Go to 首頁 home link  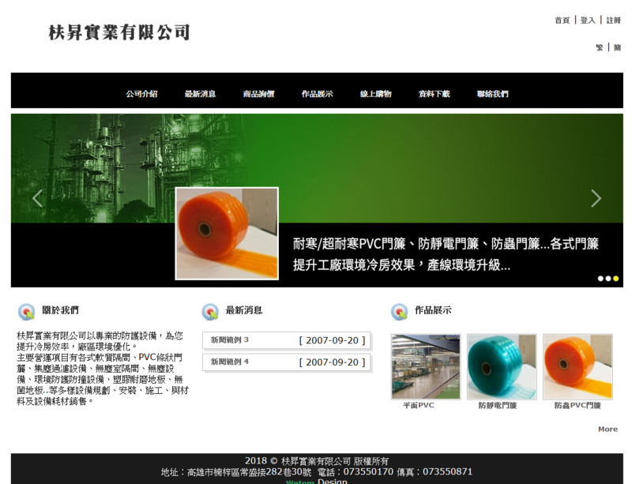pos(562,21)
